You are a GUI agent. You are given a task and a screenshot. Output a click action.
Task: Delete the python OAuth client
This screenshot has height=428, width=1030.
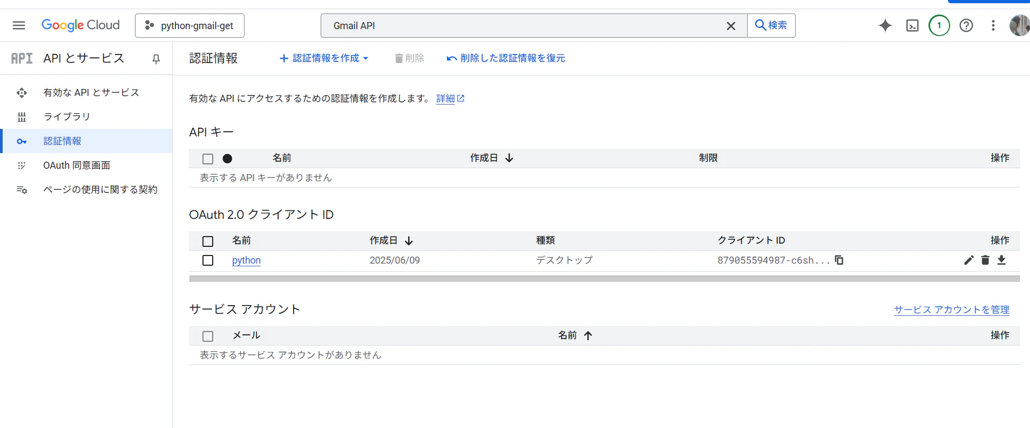click(x=985, y=260)
